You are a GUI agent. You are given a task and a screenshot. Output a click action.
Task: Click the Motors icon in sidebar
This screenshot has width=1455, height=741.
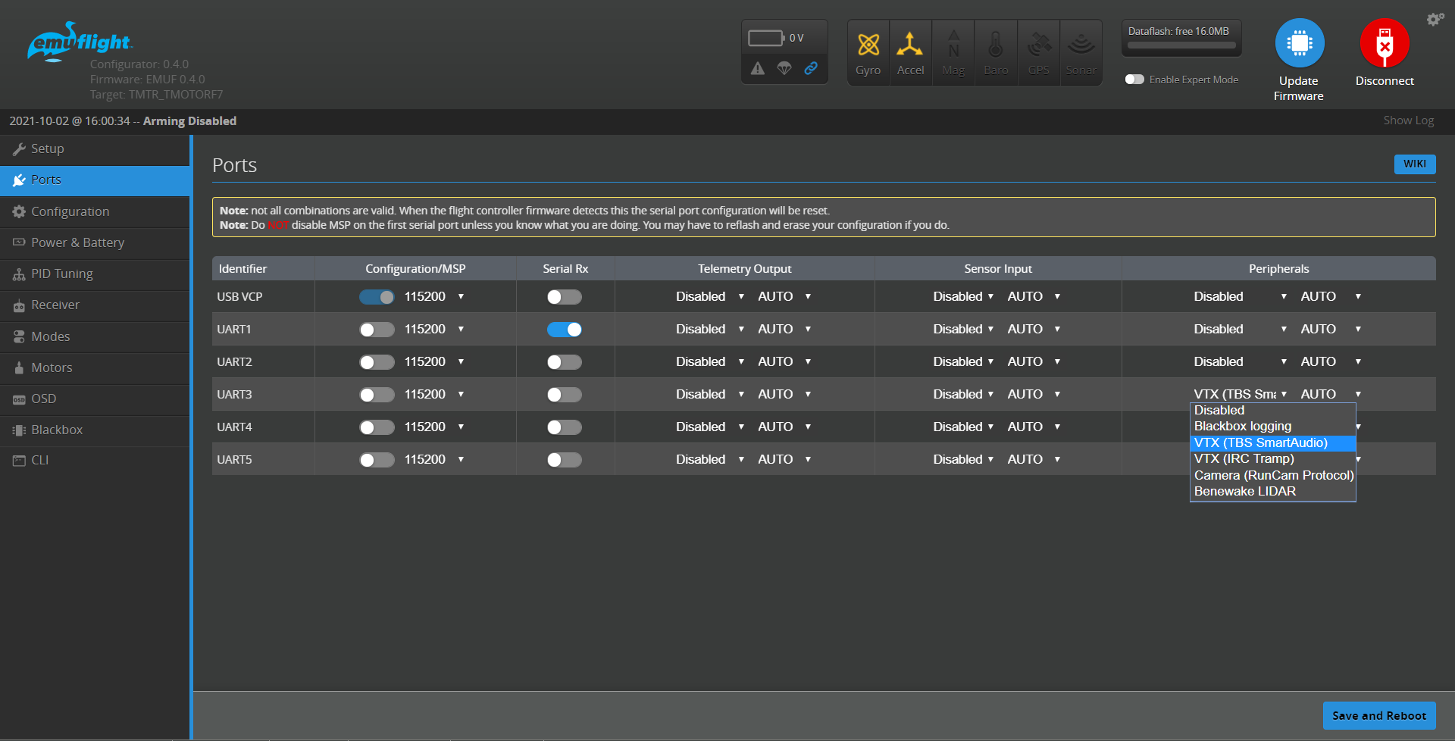pos(19,367)
